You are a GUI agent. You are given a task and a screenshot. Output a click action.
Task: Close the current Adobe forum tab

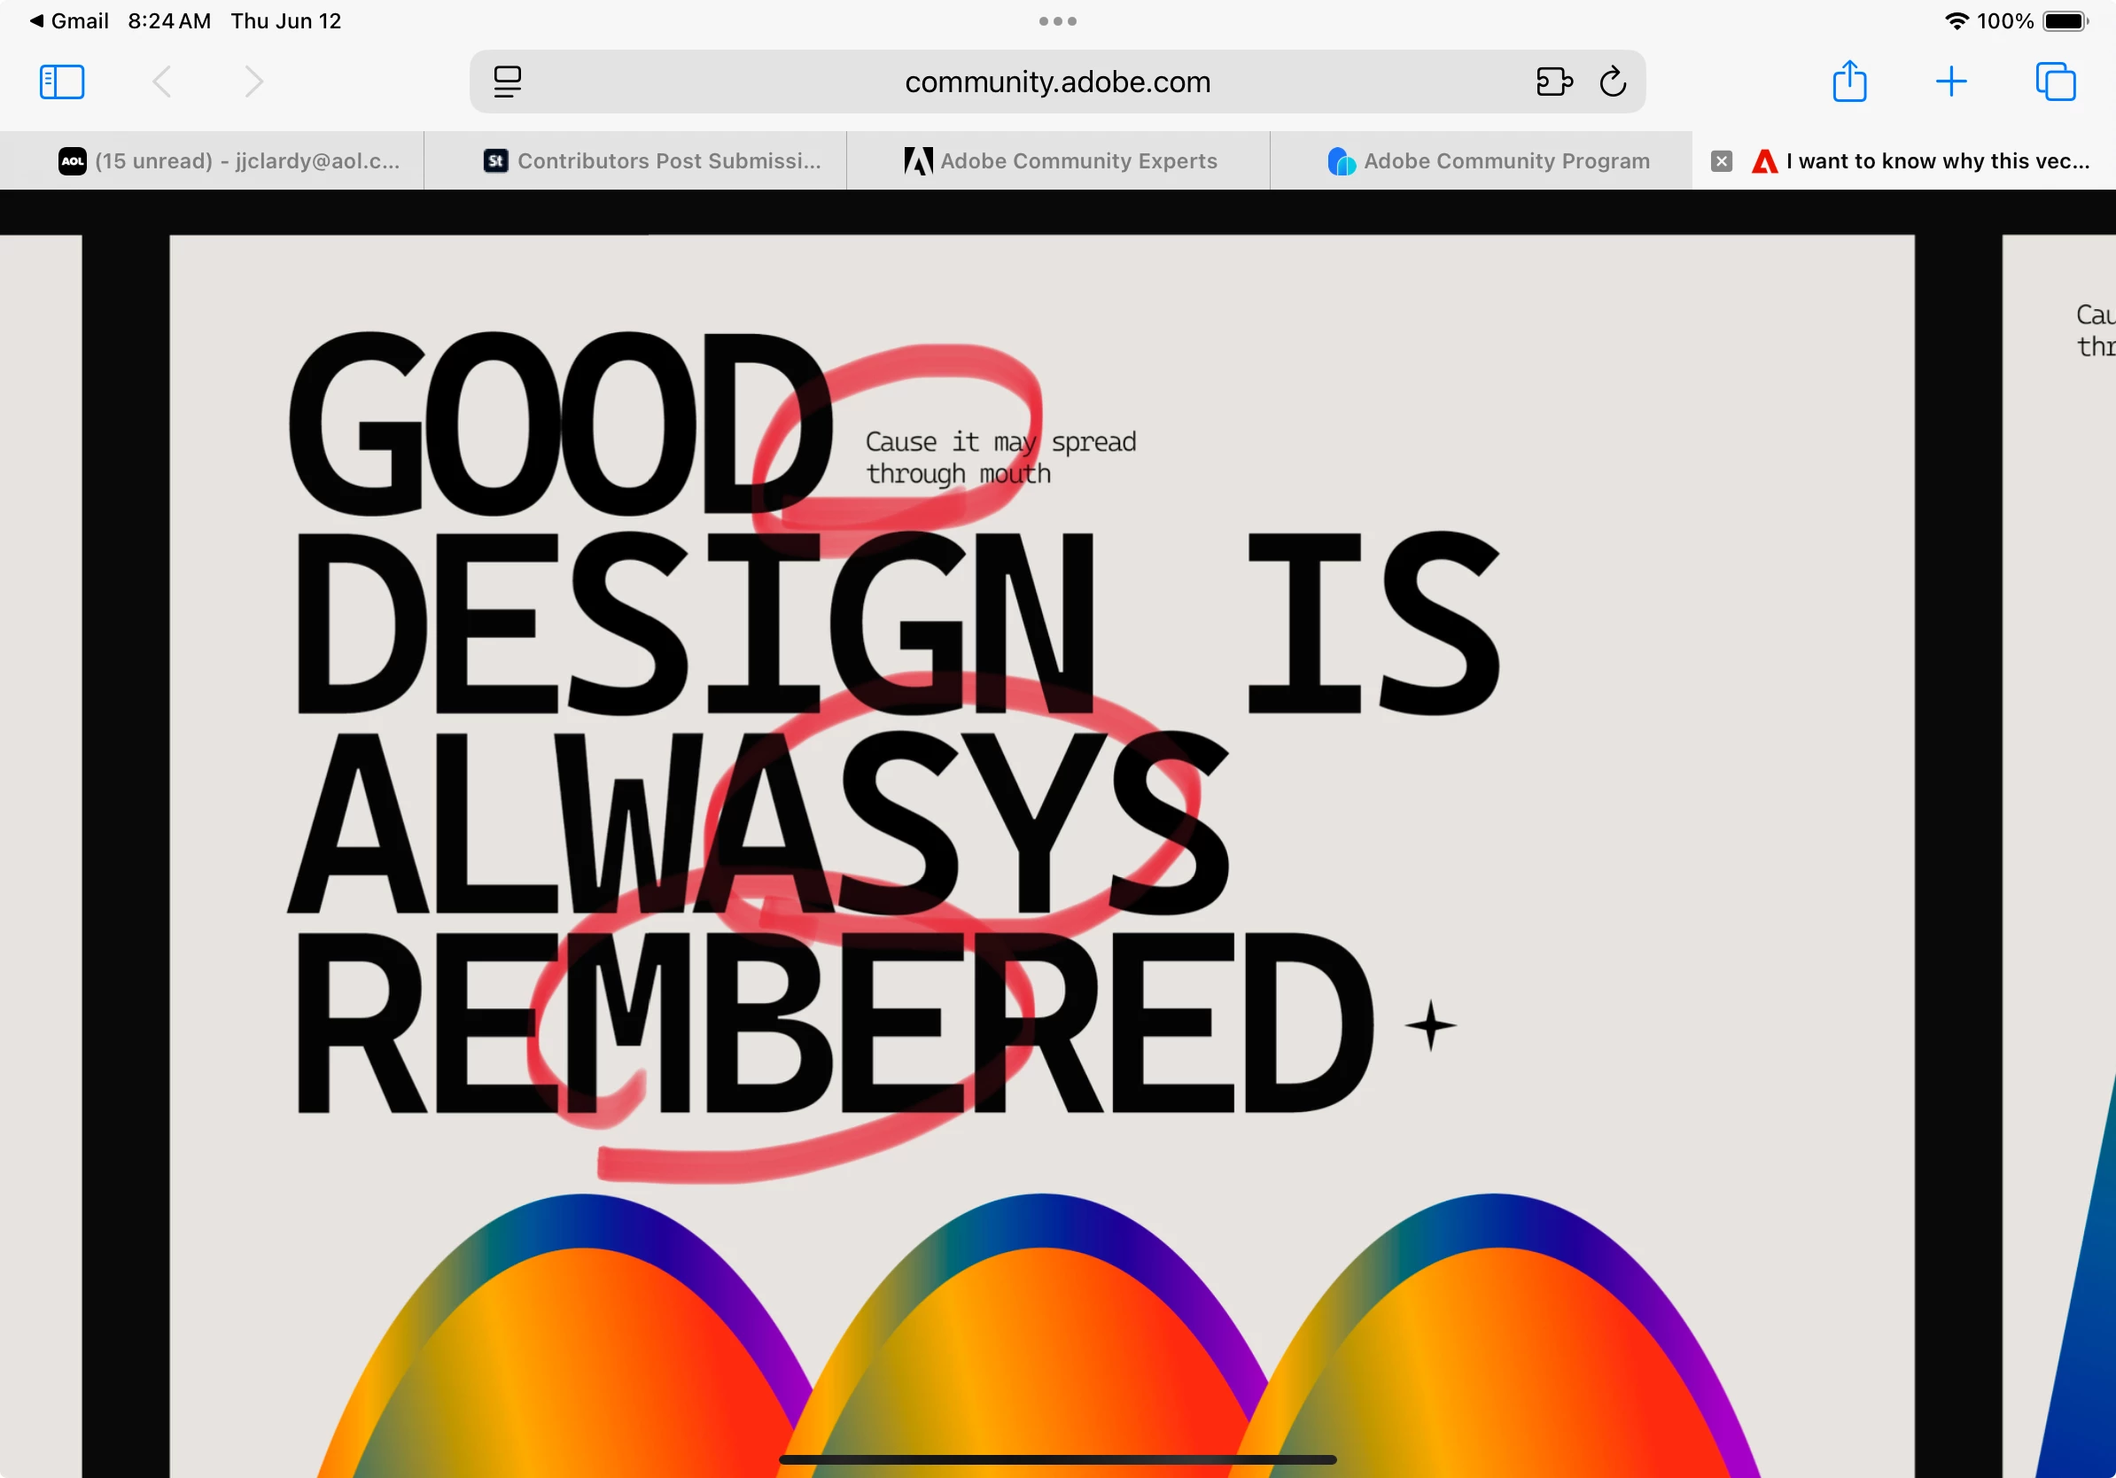coord(1721,161)
